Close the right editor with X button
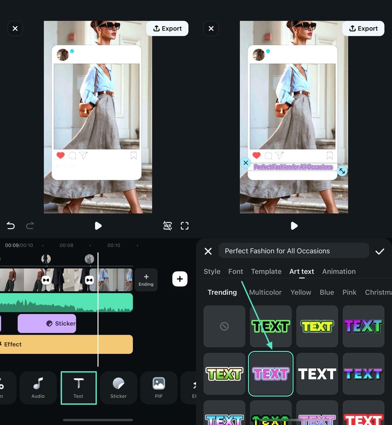 [211, 29]
